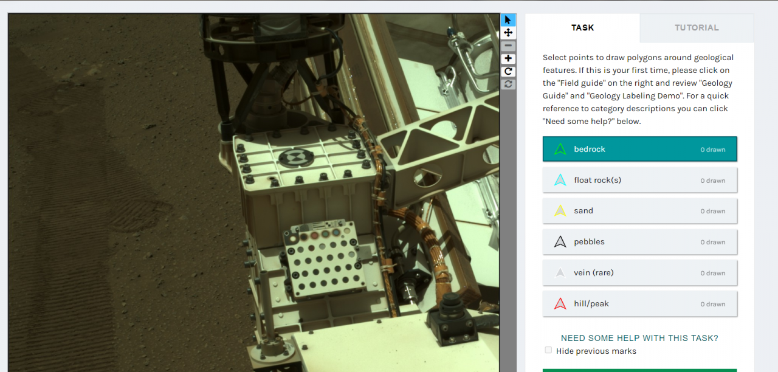Click the zoom out minus button
This screenshot has height=372, width=778.
[x=508, y=46]
